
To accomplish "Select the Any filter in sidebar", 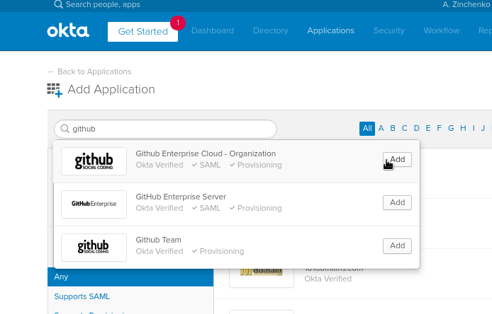I will [x=130, y=277].
